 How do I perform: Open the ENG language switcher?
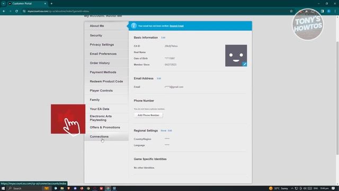coord(316,188)
